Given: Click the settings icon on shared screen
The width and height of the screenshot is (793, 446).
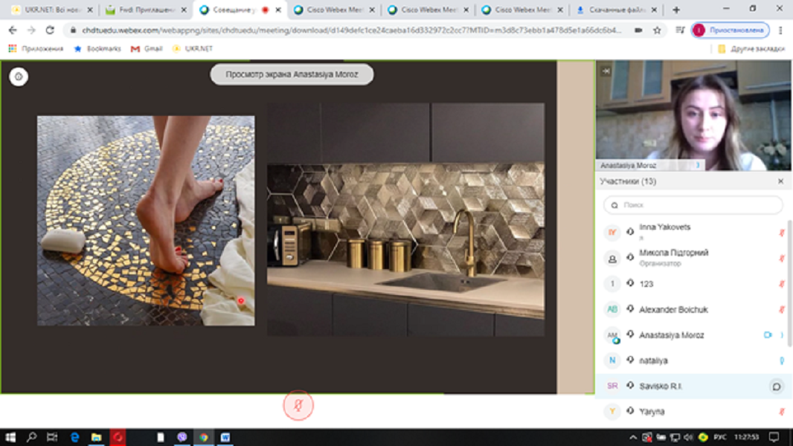Looking at the screenshot, I should tap(19, 77).
